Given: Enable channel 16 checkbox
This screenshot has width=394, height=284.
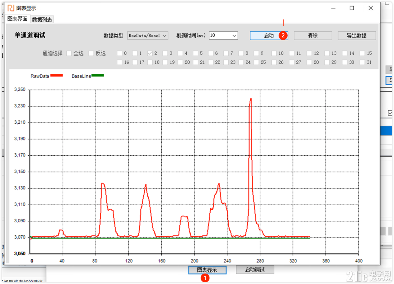Looking at the screenshot, I should coord(120,62).
